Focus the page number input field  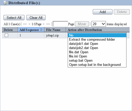[60, 24]
